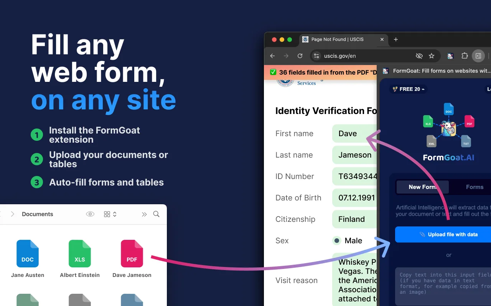Open the Extensions puzzle icon
491x306 pixels.
point(465,56)
